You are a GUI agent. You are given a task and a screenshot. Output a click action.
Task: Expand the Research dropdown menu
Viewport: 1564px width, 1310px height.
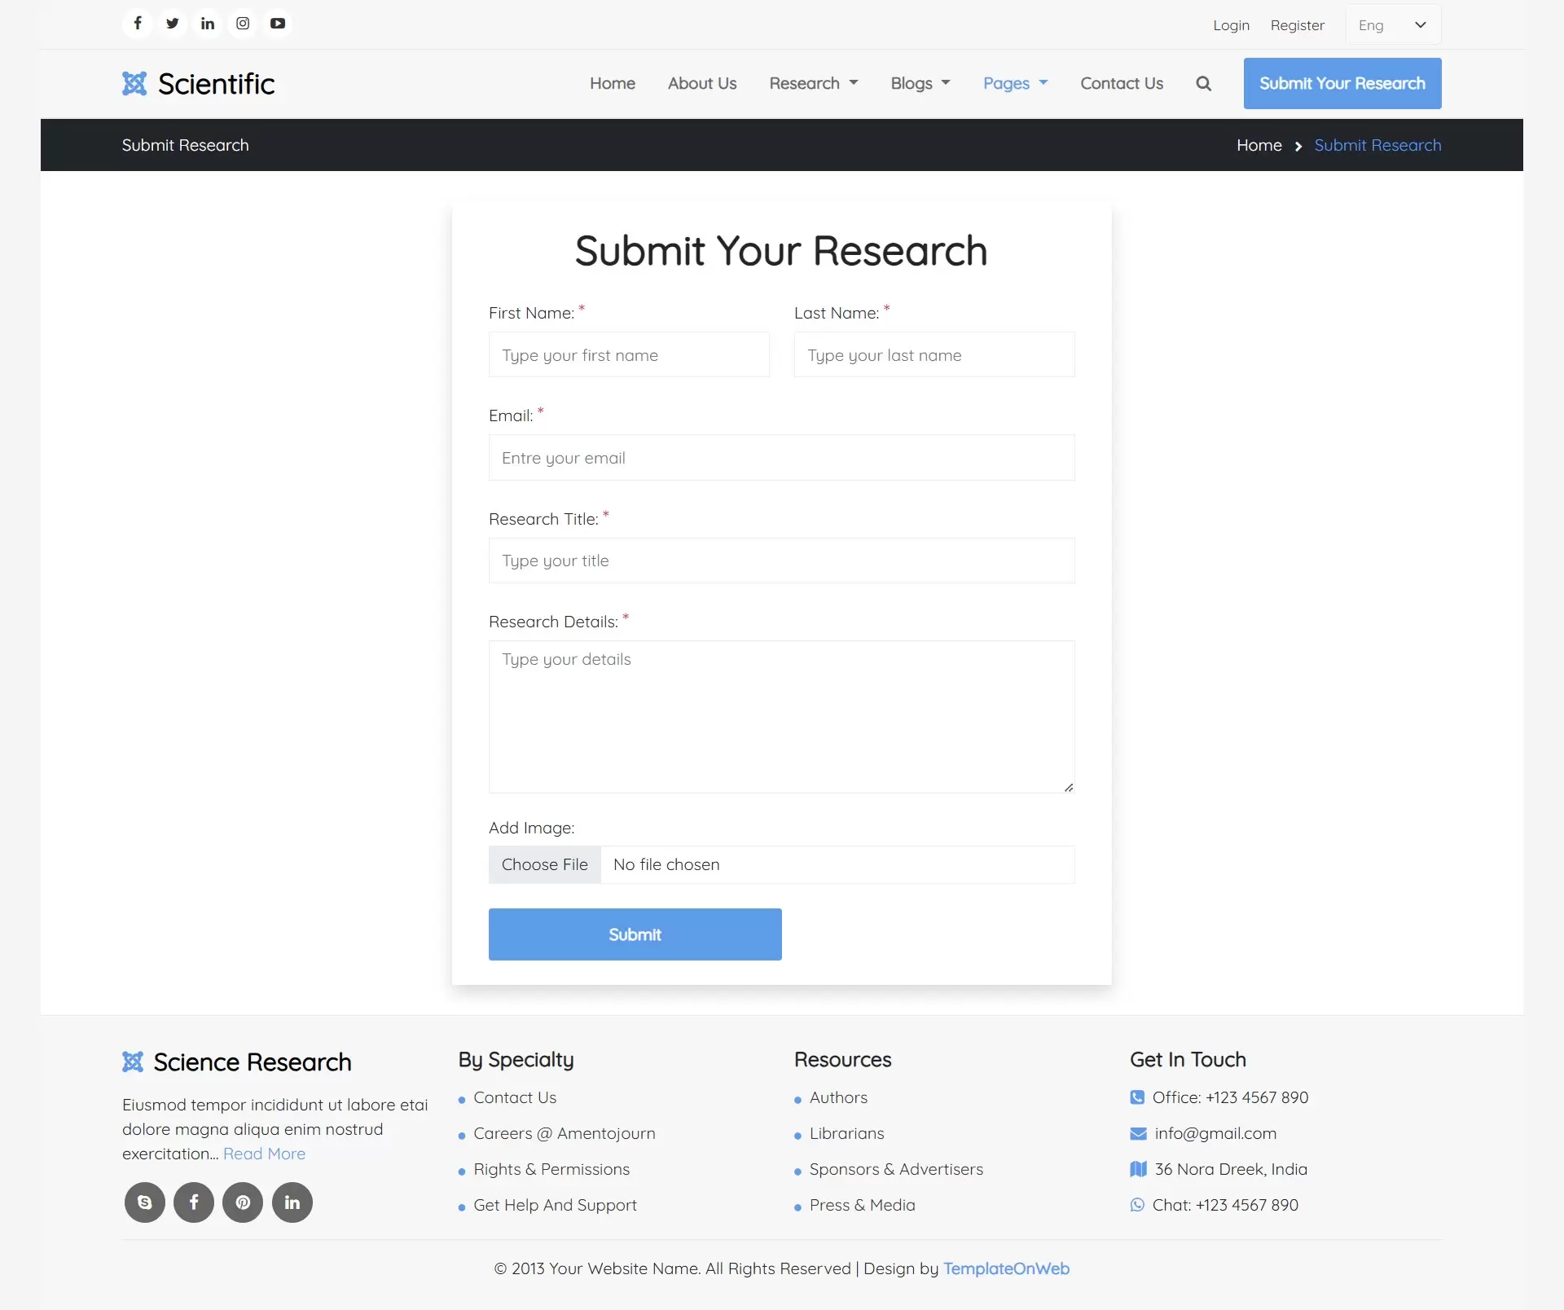point(814,83)
